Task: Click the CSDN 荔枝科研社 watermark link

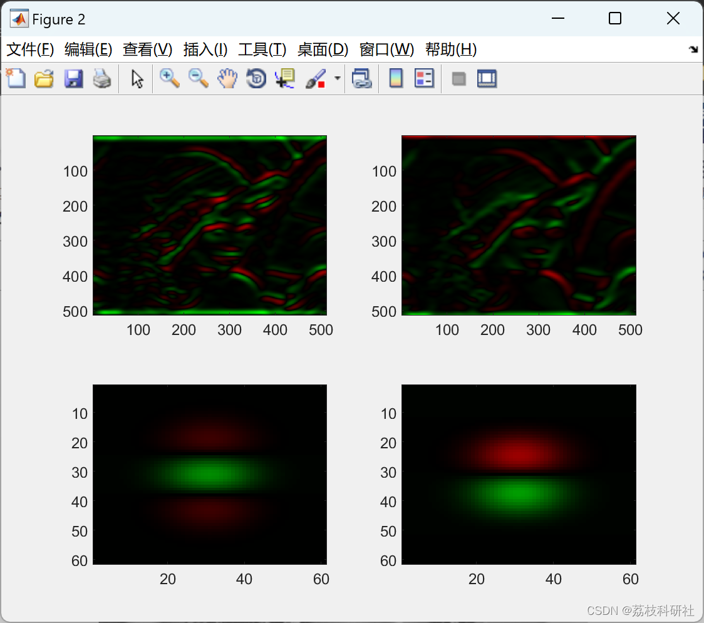Action: [x=640, y=610]
